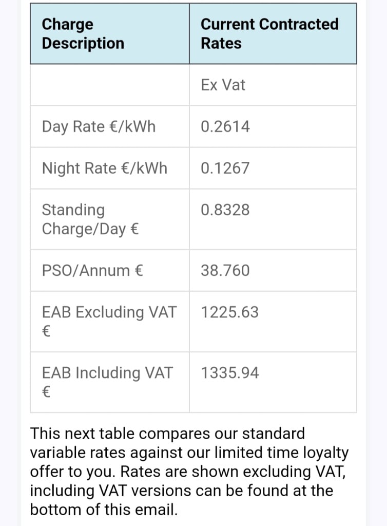Viewport: 387px width, 526px height.
Task: Click the Standing Charge/Day € label
Action: click(90, 219)
